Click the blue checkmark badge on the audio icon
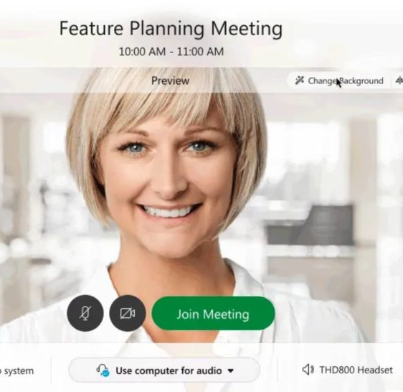The width and height of the screenshot is (403, 392). [105, 373]
